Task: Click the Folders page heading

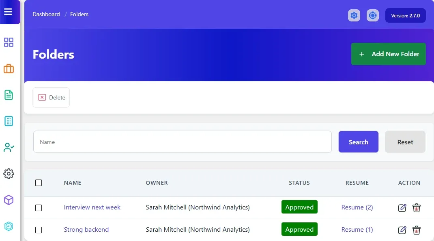Action: (54, 54)
